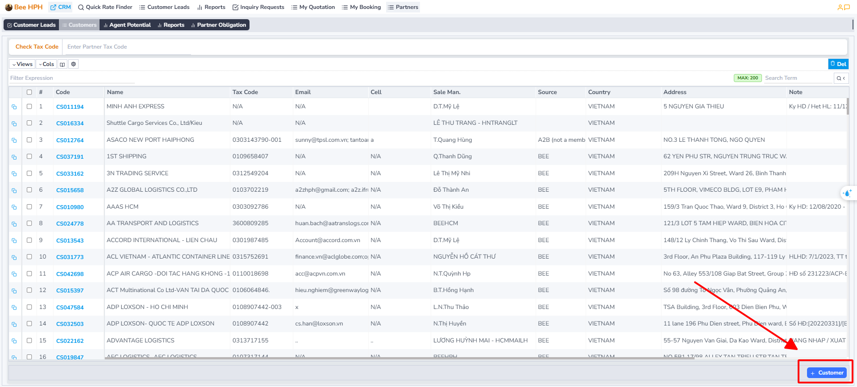Click the add Customer button
857x387 pixels.
coord(826,373)
